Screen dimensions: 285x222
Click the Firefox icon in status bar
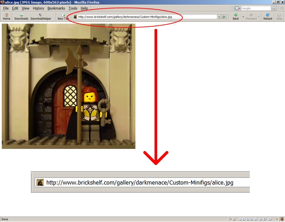[x=282, y=219]
